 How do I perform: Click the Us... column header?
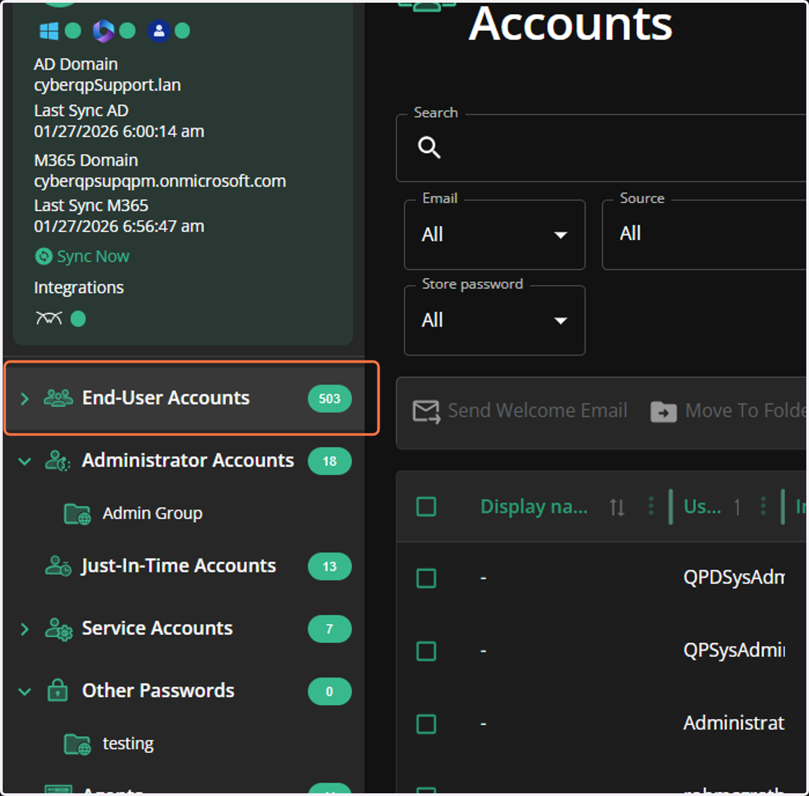tap(702, 507)
